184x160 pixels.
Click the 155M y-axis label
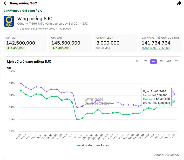[x=12, y=71]
